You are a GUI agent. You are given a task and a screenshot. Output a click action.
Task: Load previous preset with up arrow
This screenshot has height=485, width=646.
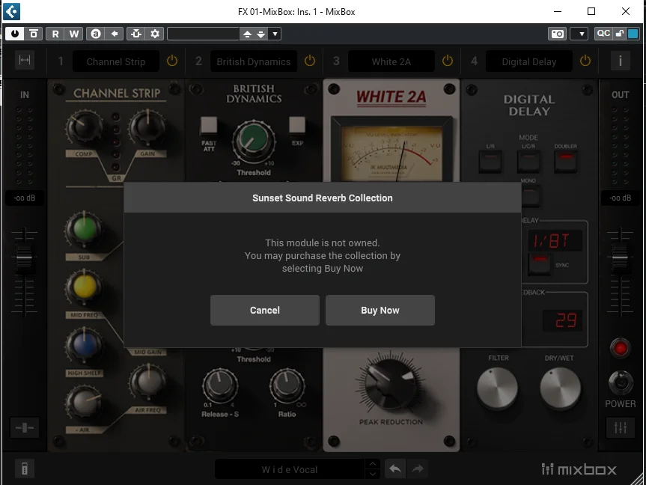[x=247, y=34]
